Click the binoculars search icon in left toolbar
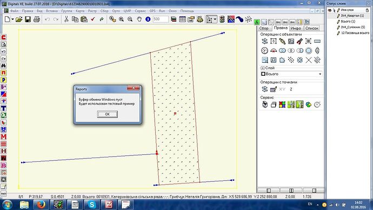Screen dimensions: 373x210 click(4, 65)
